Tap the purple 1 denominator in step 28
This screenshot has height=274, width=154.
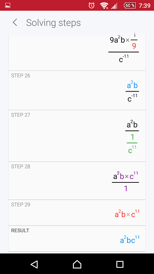click(125, 189)
